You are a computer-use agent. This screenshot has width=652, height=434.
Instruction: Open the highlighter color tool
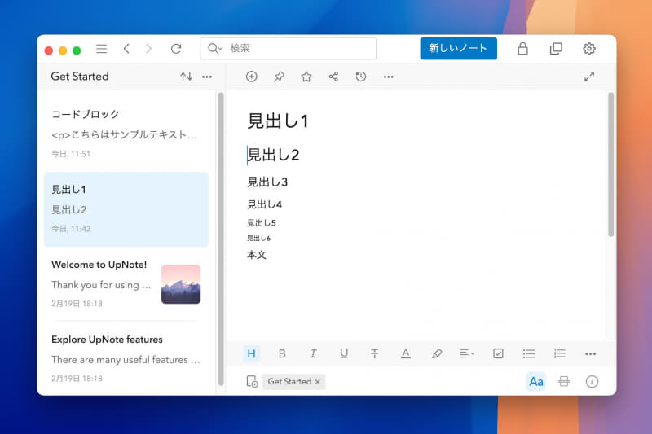[437, 353]
